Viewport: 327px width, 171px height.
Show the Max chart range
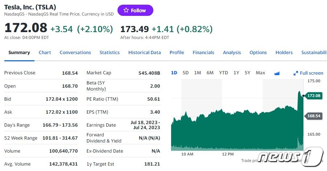[260, 73]
